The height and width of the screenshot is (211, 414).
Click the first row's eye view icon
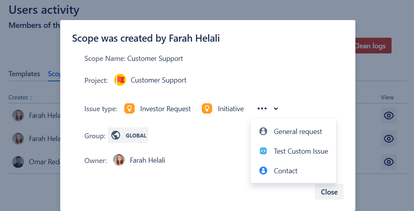(x=388, y=116)
